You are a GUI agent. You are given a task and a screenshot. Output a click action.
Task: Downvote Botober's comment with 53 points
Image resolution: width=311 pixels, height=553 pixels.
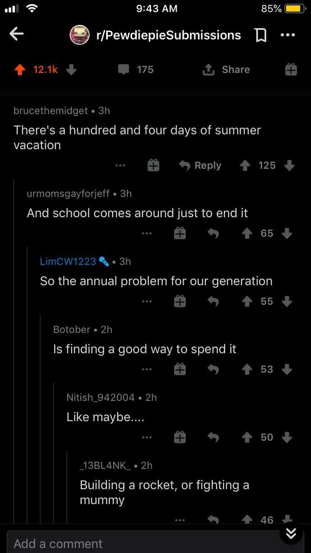(287, 369)
